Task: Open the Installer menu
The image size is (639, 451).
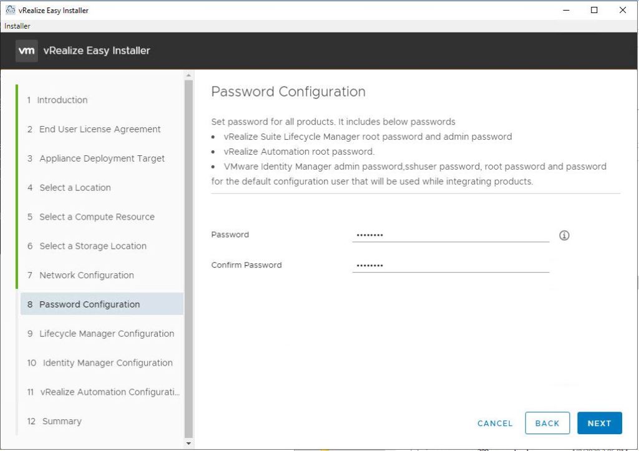Action: 17,26
